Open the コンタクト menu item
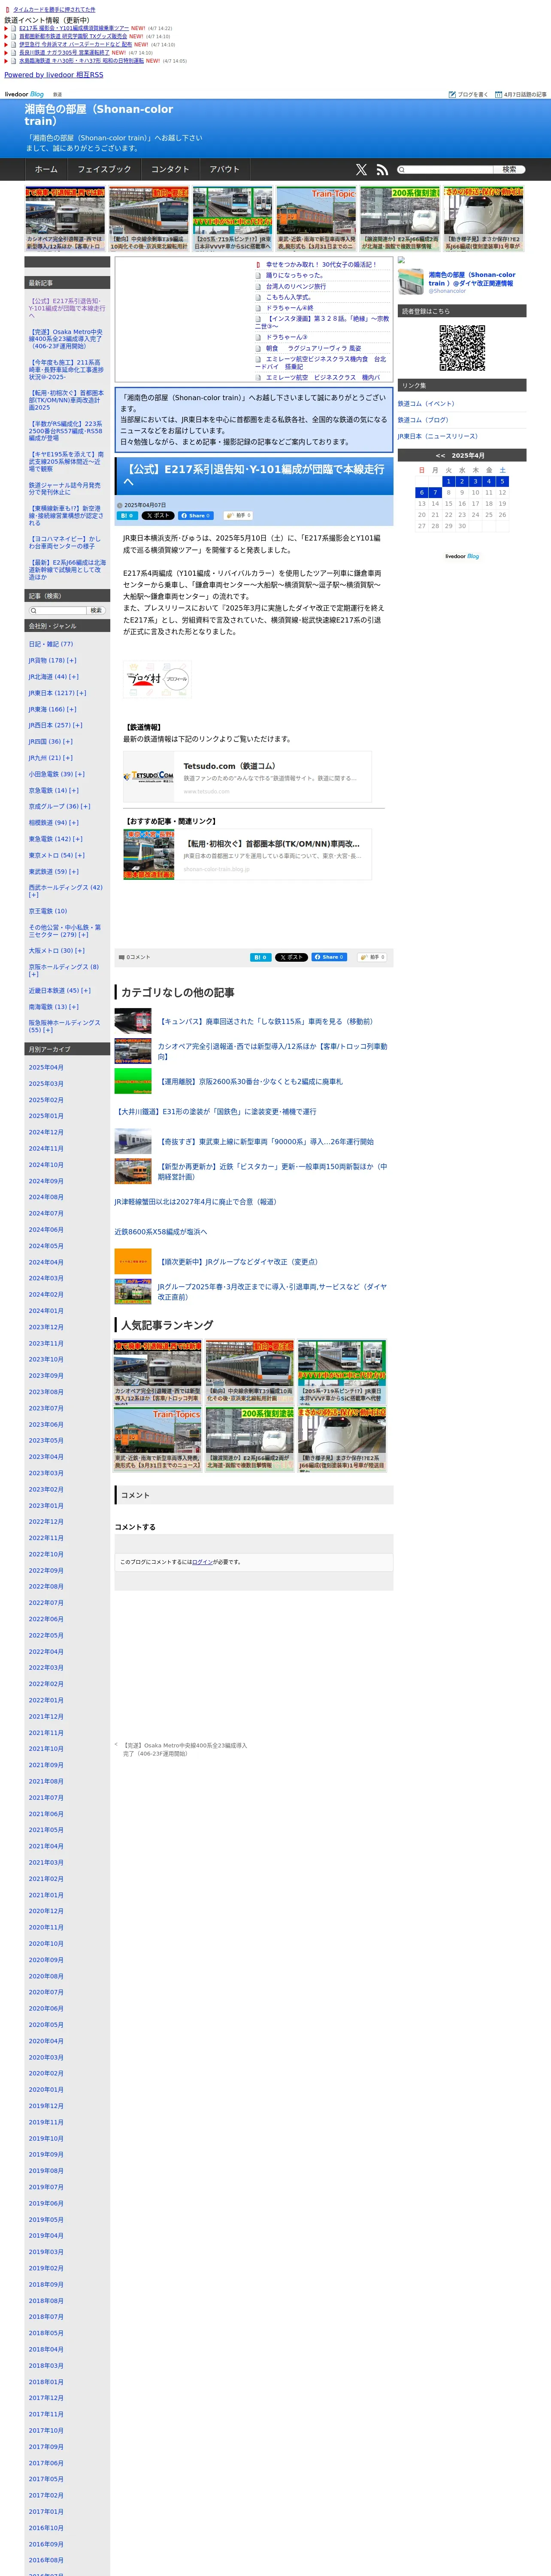Viewport: 551px width, 2576px height. [x=170, y=170]
